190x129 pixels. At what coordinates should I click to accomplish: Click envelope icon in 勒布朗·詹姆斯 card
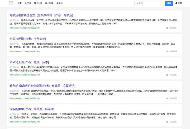167,99
